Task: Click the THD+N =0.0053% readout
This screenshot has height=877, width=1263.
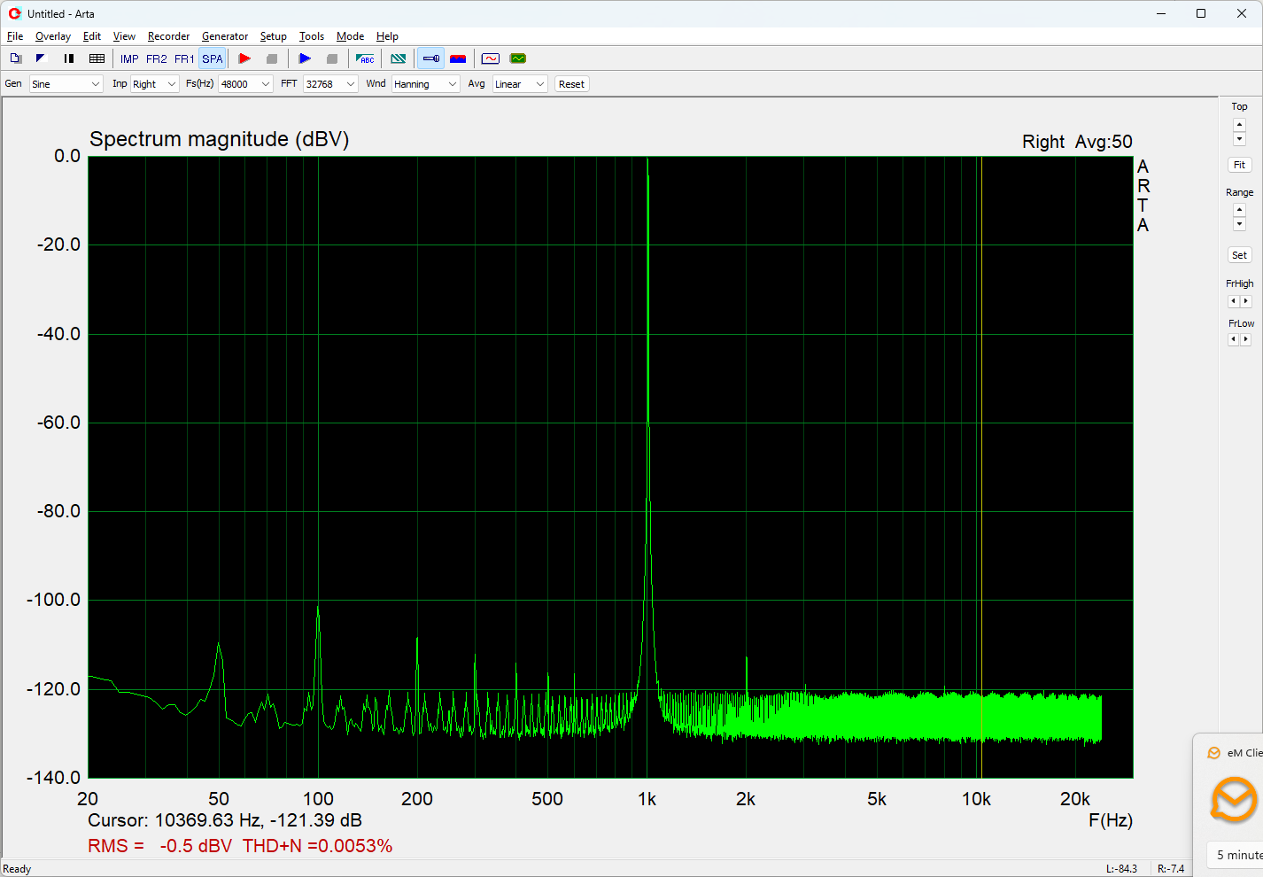Action: (x=317, y=846)
